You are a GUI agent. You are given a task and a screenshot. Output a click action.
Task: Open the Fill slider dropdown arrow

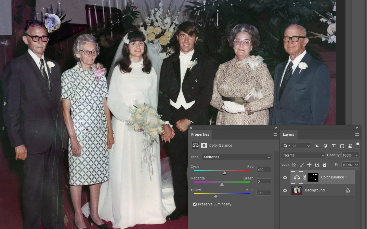[x=356, y=165]
